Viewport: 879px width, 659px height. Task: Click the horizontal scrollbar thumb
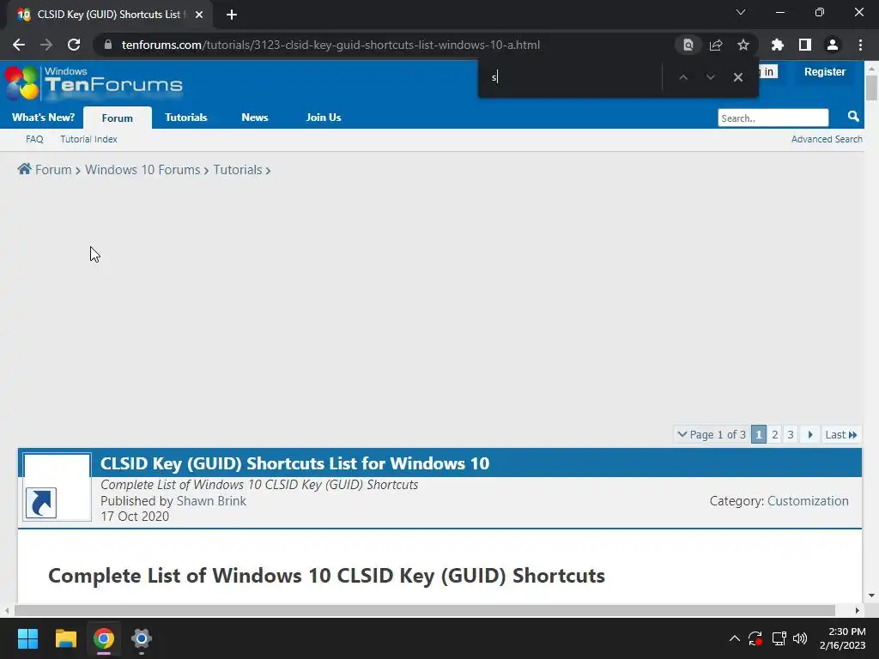[x=424, y=610]
